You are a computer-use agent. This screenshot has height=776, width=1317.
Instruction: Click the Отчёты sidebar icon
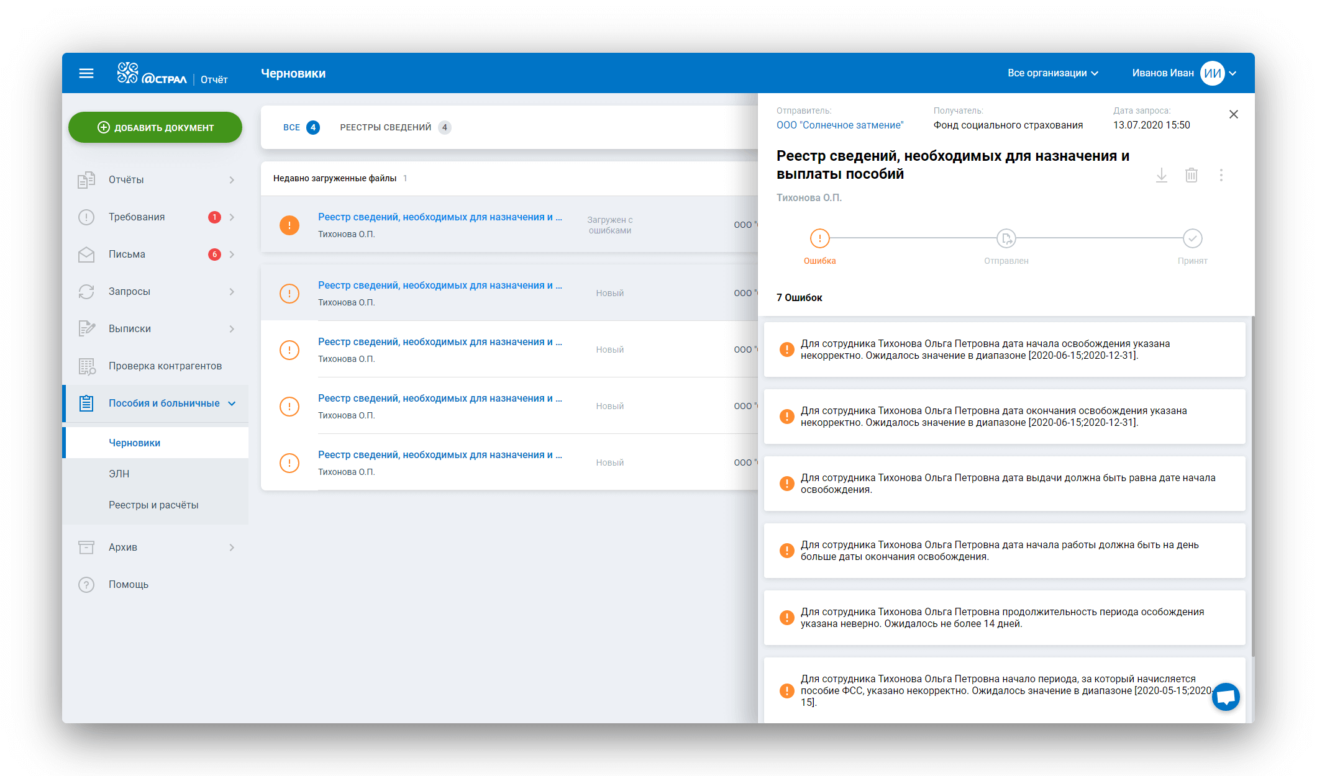[86, 180]
